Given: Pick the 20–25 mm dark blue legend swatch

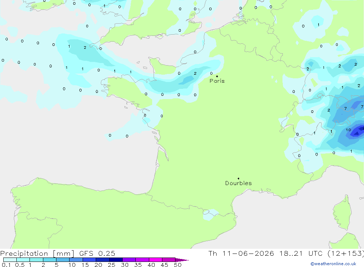Looking at the screenshot, I should click(x=102, y=260).
